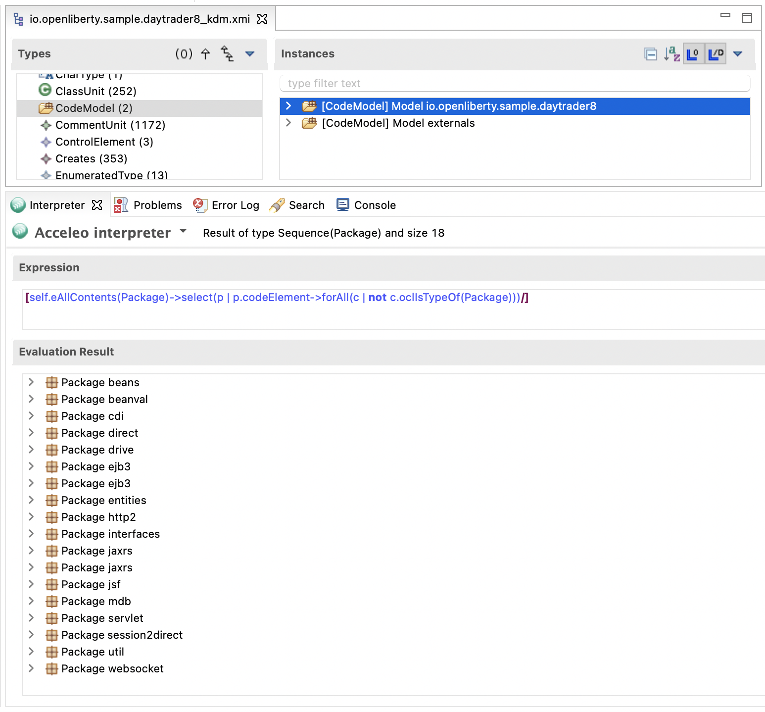Close the Interpreter tab
765x712 pixels.
pyautogui.click(x=97, y=205)
